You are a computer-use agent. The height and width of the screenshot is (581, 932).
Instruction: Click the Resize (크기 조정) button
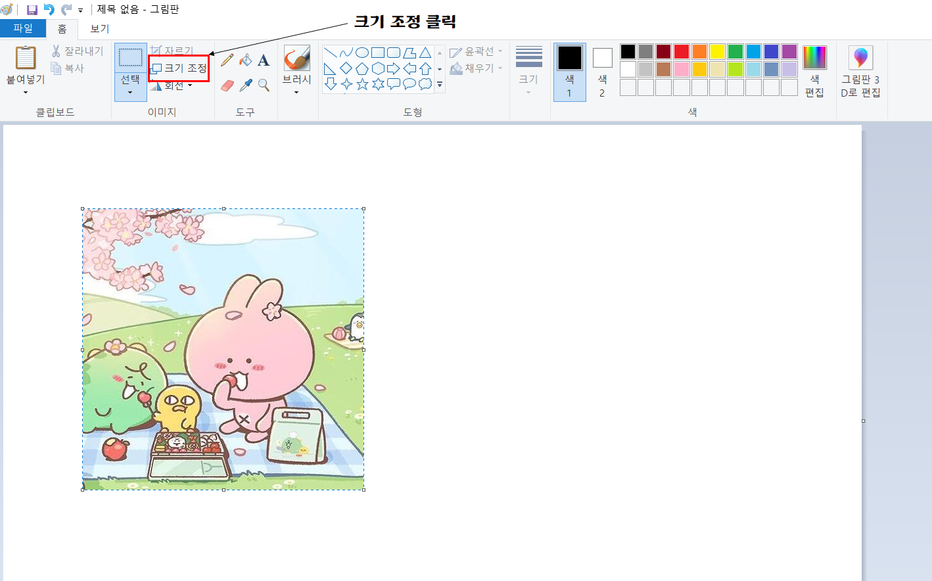click(179, 68)
